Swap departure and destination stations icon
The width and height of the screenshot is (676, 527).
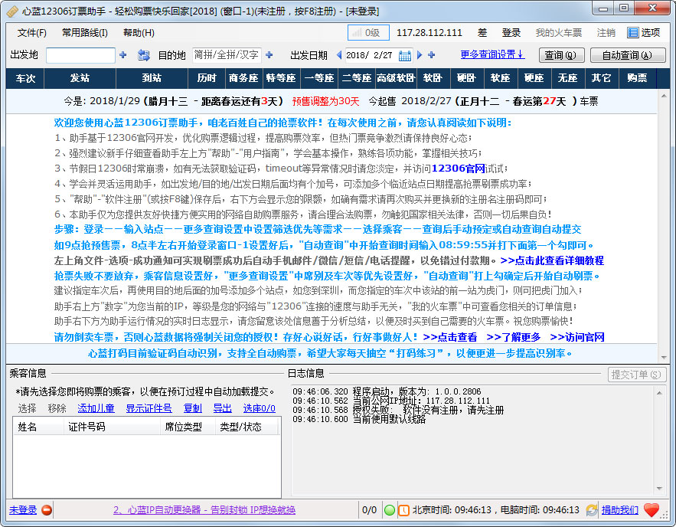tap(143, 55)
